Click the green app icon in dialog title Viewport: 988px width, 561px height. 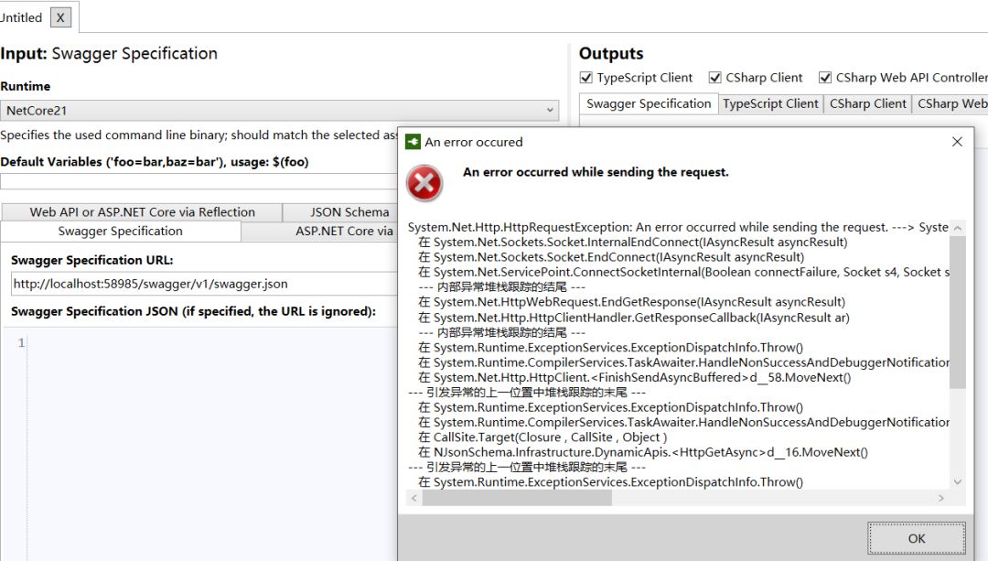(413, 142)
